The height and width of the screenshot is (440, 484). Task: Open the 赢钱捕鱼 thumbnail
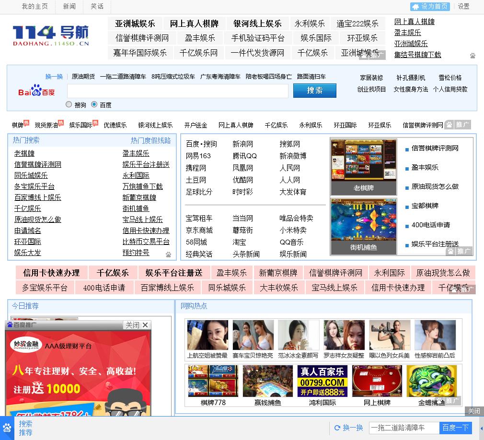(268, 381)
